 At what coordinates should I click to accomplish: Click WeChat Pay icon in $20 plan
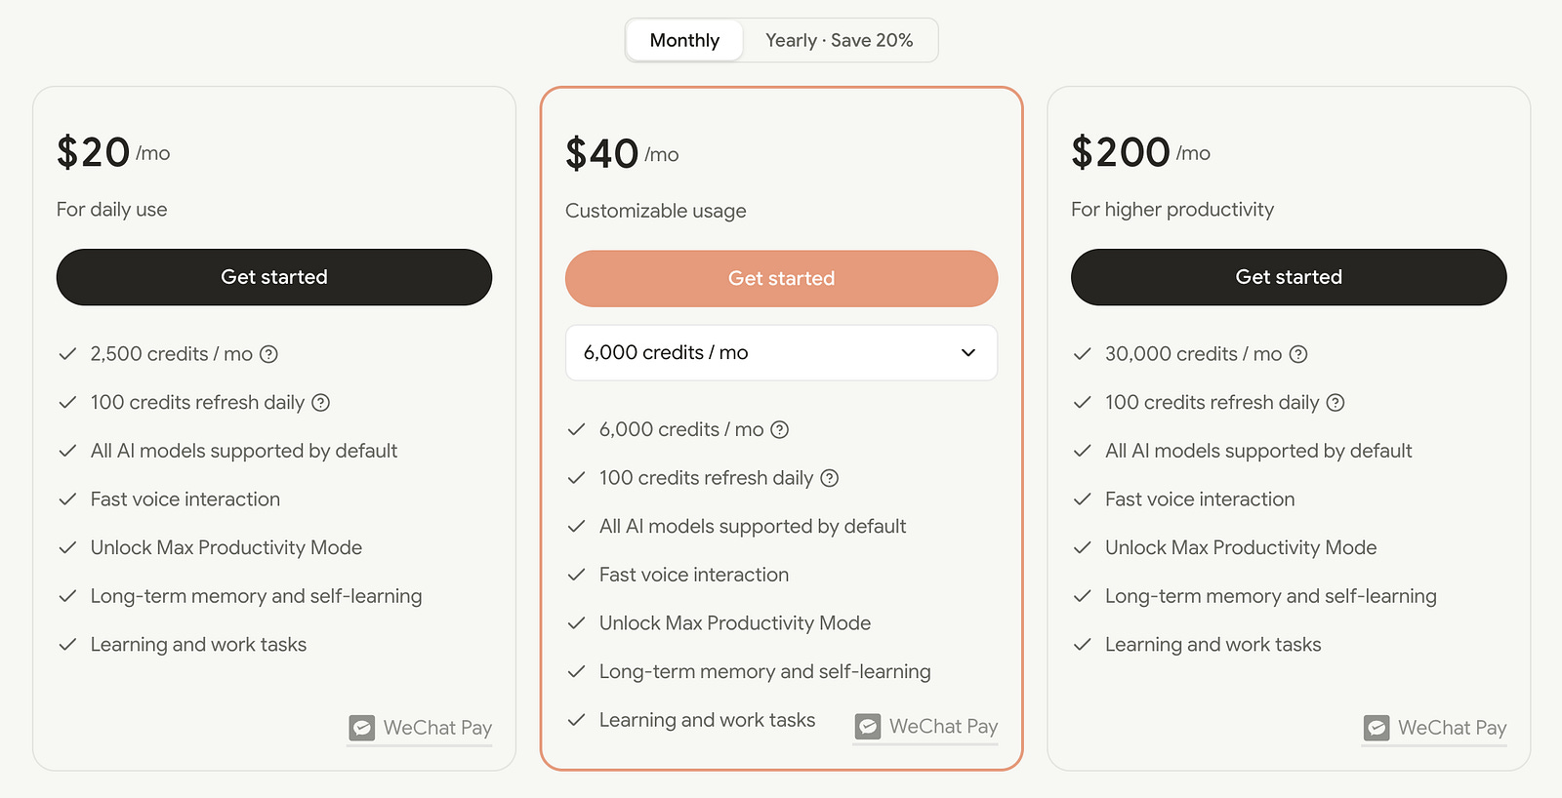pos(362,728)
